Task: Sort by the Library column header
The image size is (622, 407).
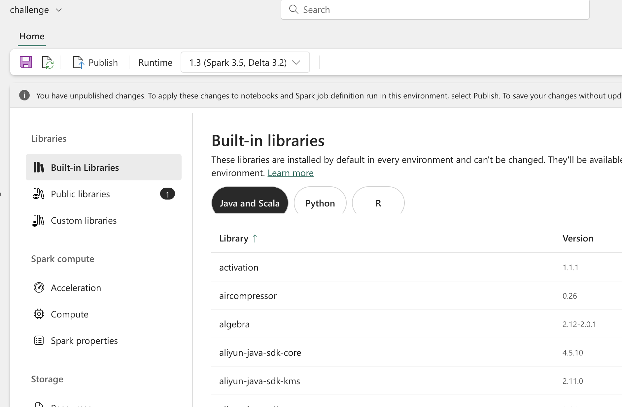Action: [234, 238]
